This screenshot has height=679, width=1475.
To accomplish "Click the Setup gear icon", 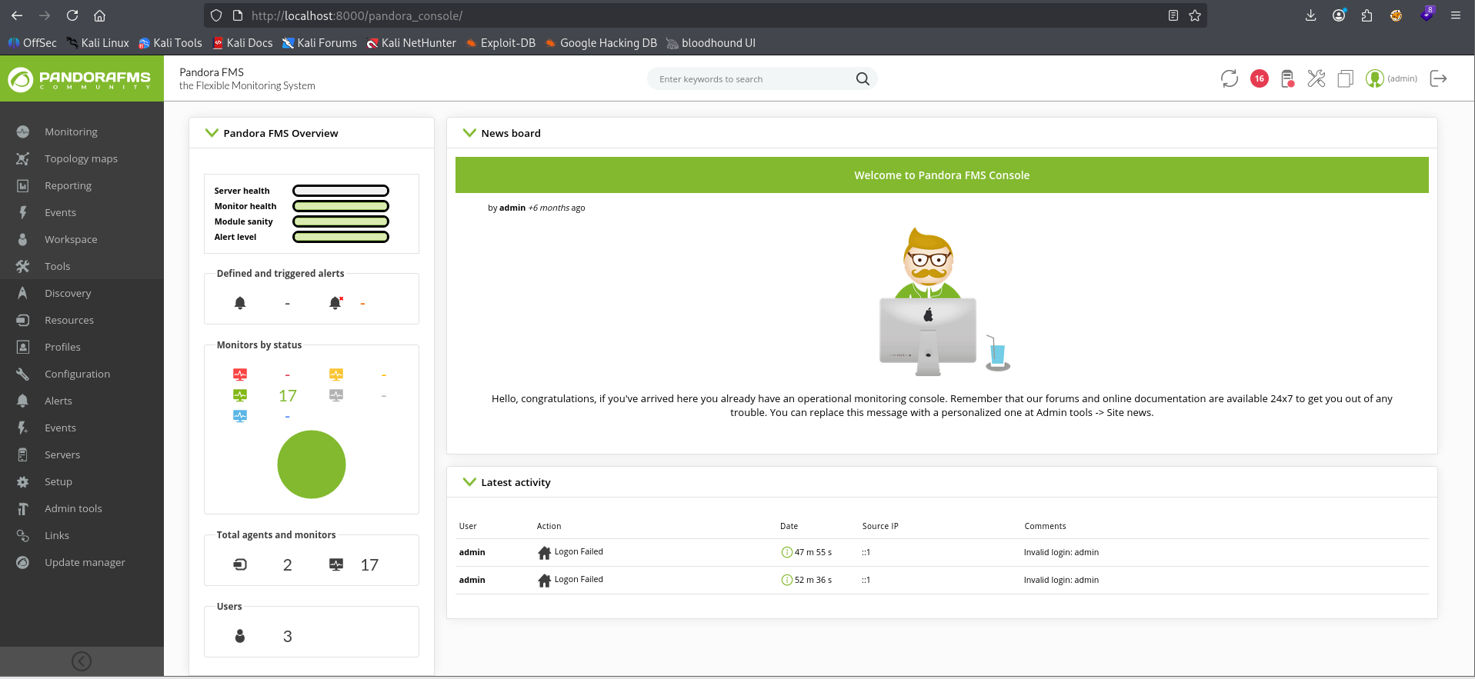I will (23, 481).
